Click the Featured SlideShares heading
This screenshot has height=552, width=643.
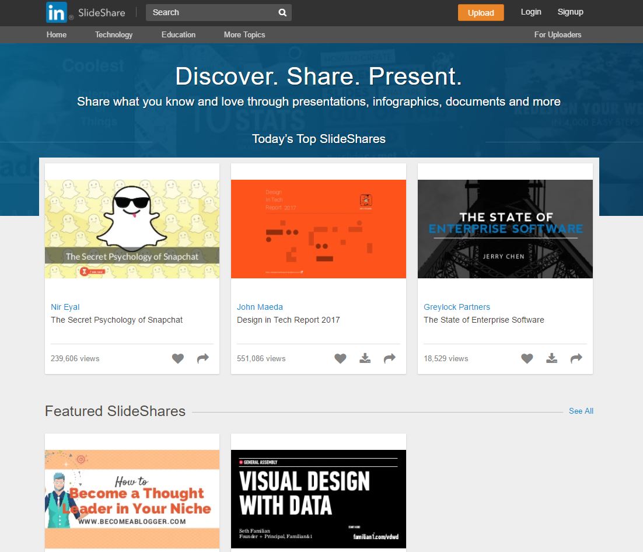115,411
